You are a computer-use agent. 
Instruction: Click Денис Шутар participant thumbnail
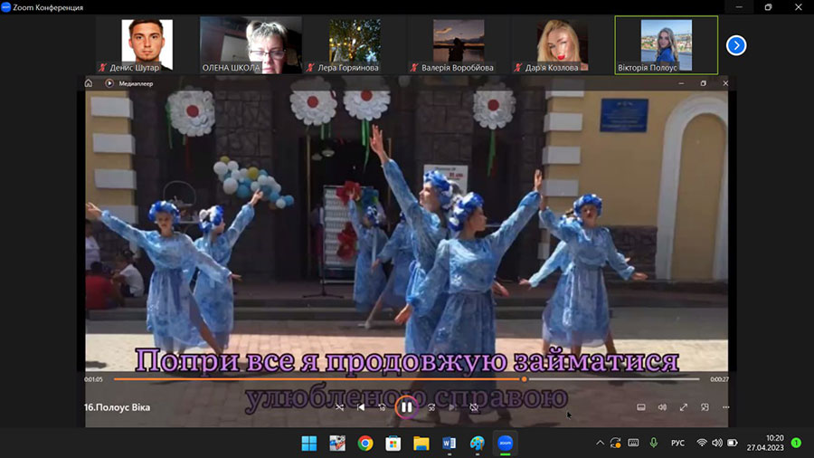[147, 44]
